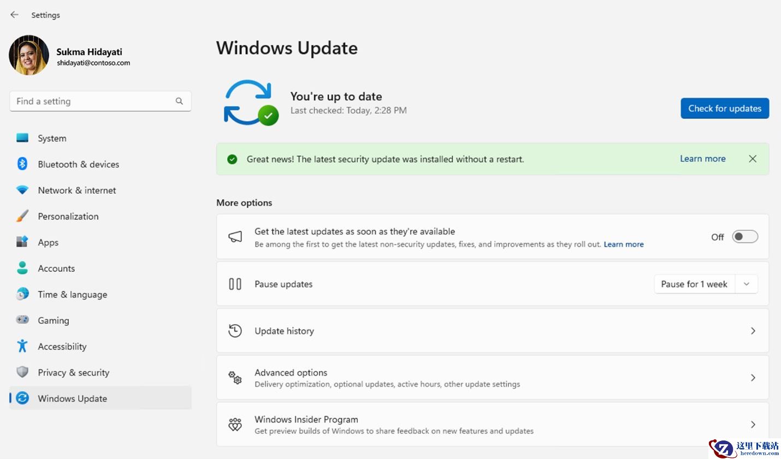The height and width of the screenshot is (459, 781).
Task: Click the Privacy & security shield icon
Action: (22, 372)
